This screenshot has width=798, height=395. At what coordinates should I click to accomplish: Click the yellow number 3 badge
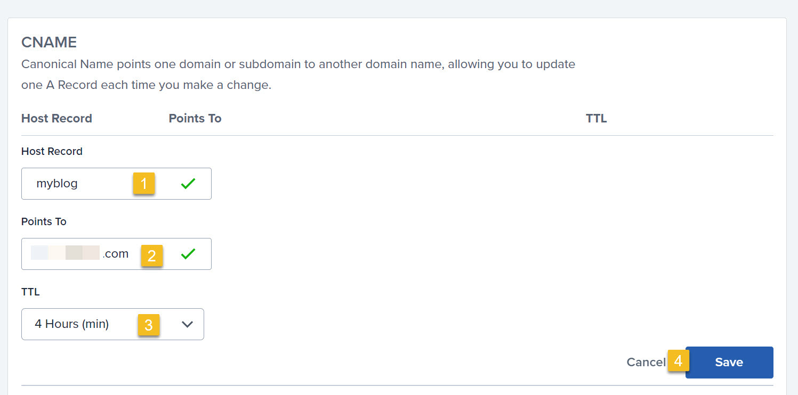(x=149, y=324)
